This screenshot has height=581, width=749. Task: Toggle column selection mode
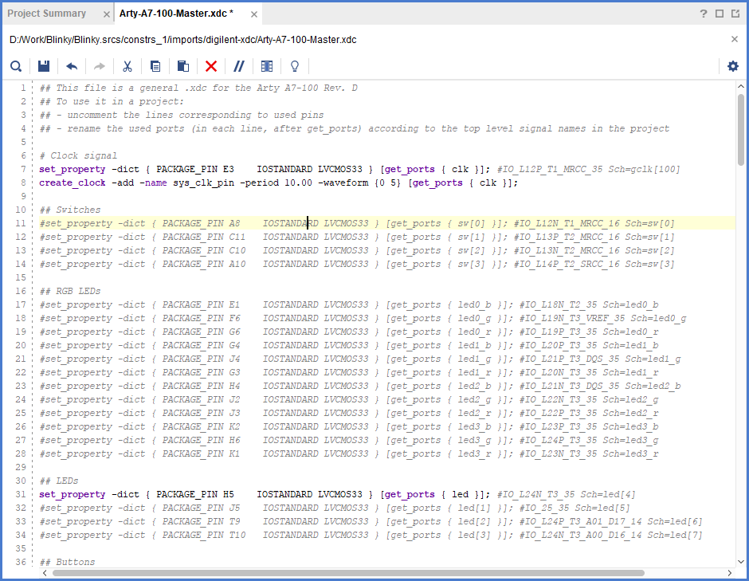pyautogui.click(x=267, y=66)
